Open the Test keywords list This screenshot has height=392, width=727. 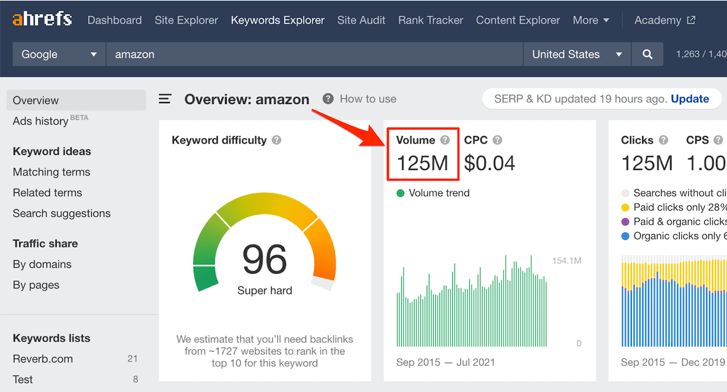[x=23, y=379]
